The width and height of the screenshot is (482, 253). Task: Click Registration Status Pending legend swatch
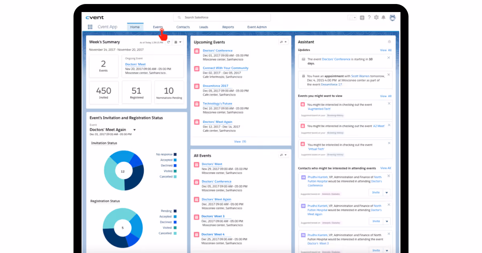(x=175, y=211)
